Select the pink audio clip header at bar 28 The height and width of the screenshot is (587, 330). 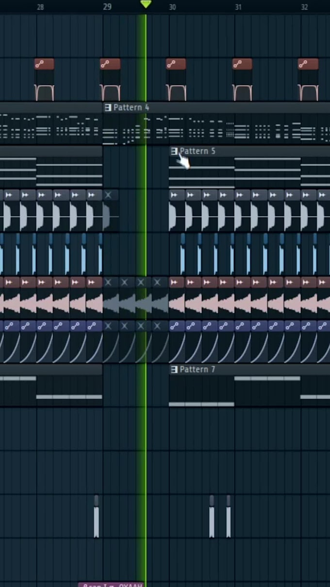point(44,282)
